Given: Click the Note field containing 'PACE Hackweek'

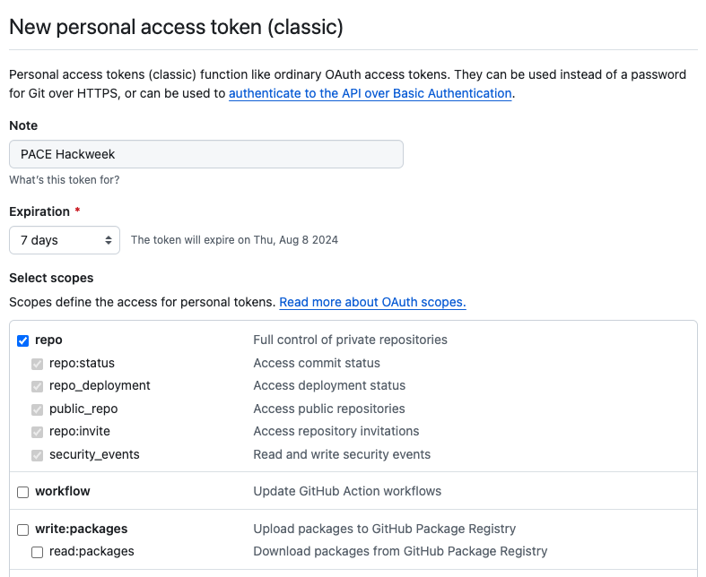Looking at the screenshot, I should pyautogui.click(x=206, y=154).
